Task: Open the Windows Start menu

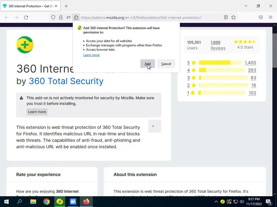Action: click(x=6, y=202)
